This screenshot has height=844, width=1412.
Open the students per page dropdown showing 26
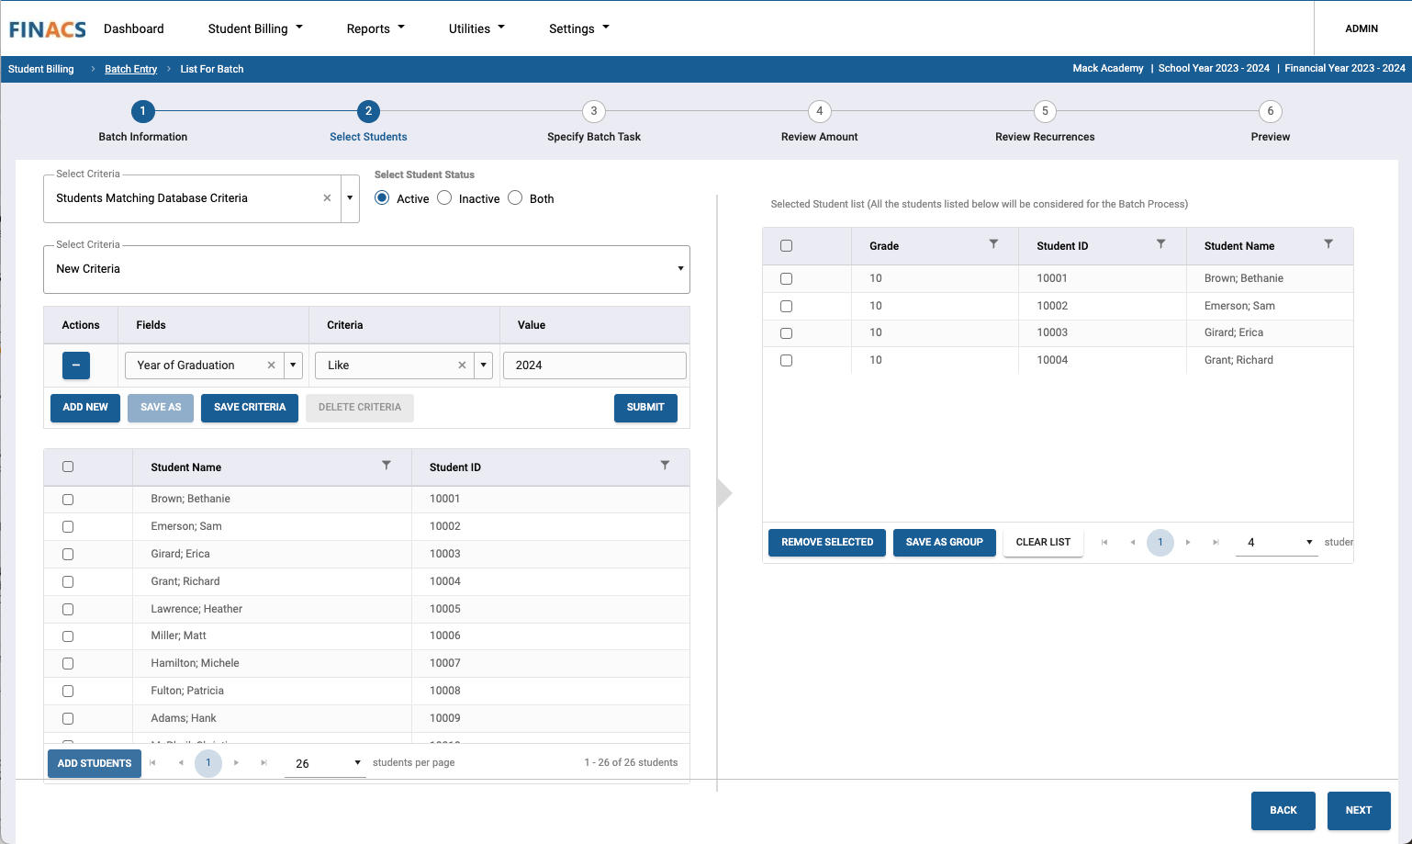[325, 763]
